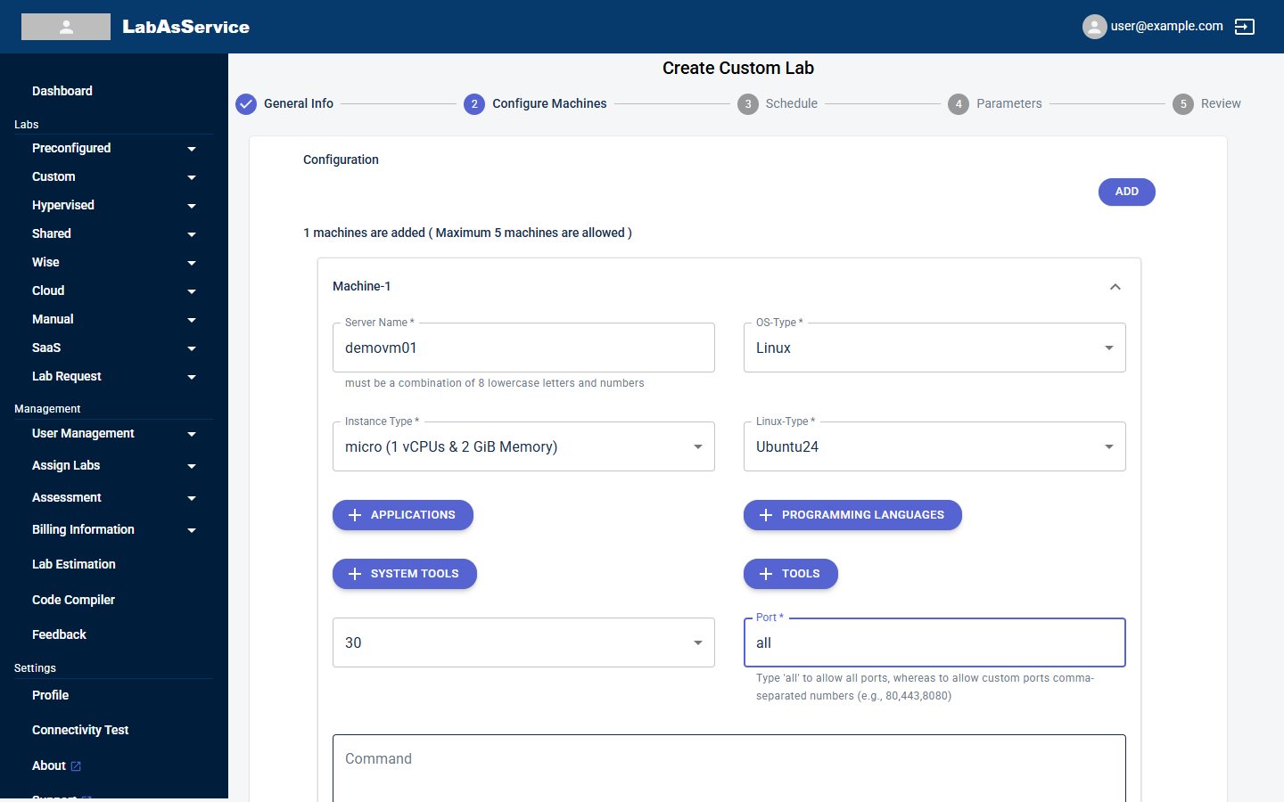Open the OS-Type dropdown
This screenshot has height=802, width=1284.
click(x=934, y=348)
